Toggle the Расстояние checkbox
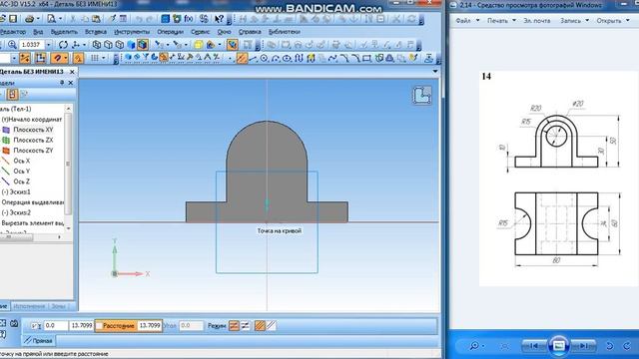Image resolution: width=639 pixels, height=359 pixels. pos(99,326)
